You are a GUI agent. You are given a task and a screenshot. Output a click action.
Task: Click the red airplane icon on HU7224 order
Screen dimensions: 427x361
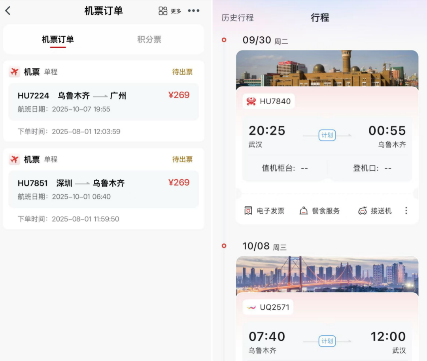13,72
